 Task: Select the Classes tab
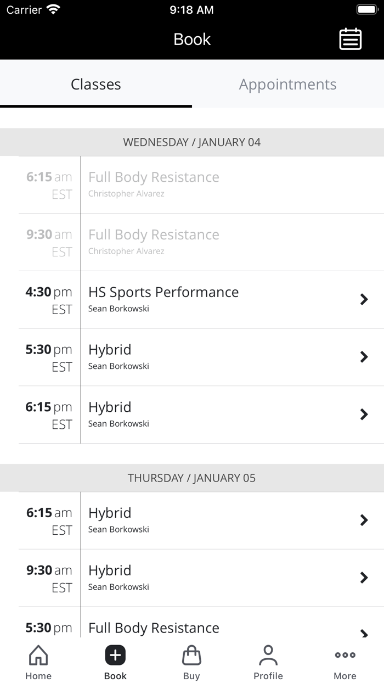pos(95,85)
